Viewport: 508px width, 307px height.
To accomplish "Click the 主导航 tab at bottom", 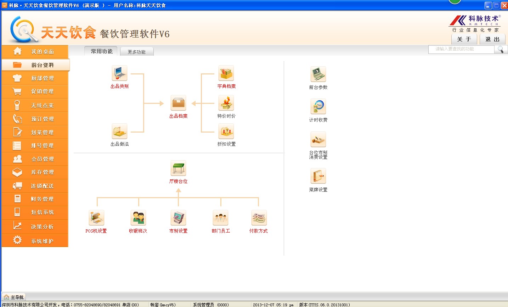I will coord(14,297).
